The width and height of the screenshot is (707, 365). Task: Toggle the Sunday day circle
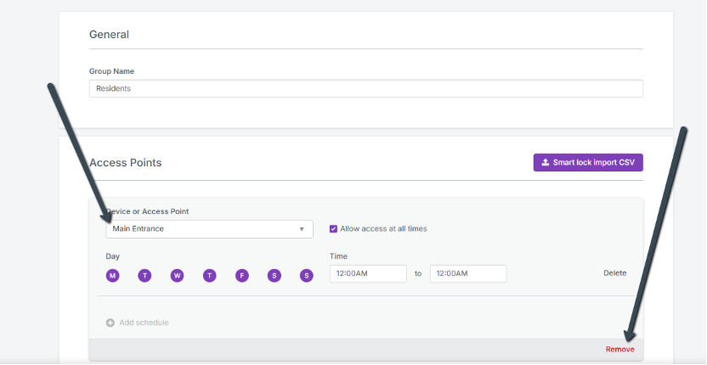306,275
